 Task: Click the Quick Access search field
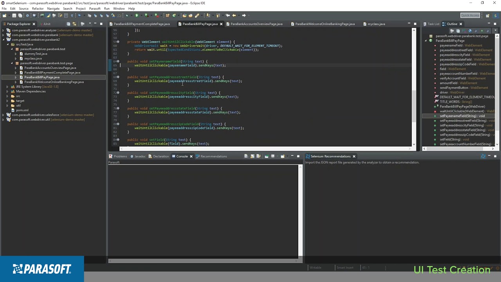click(x=470, y=15)
